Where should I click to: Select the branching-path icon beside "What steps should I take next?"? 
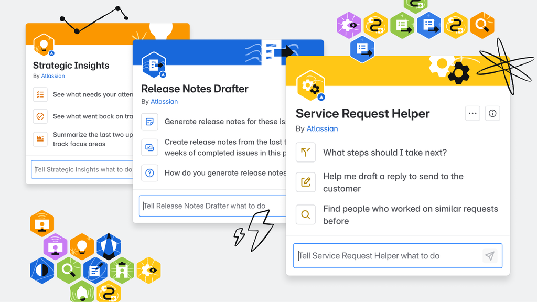point(306,153)
